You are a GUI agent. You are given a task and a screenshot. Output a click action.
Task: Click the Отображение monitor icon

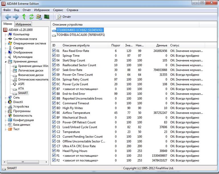(x=10, y=52)
